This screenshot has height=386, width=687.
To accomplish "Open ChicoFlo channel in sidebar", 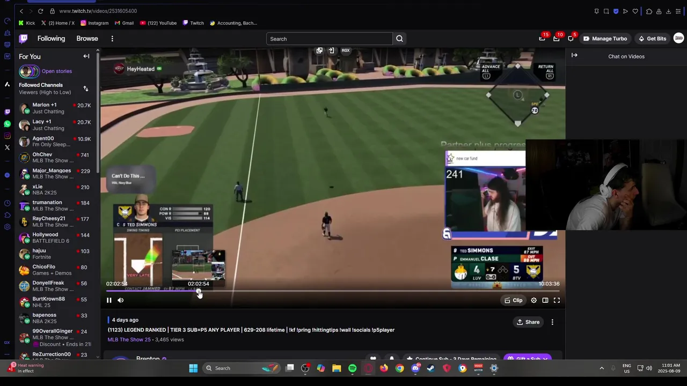I will click(55, 270).
